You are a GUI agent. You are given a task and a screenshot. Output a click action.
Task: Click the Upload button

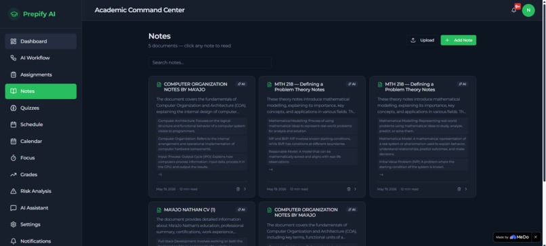[422, 40]
